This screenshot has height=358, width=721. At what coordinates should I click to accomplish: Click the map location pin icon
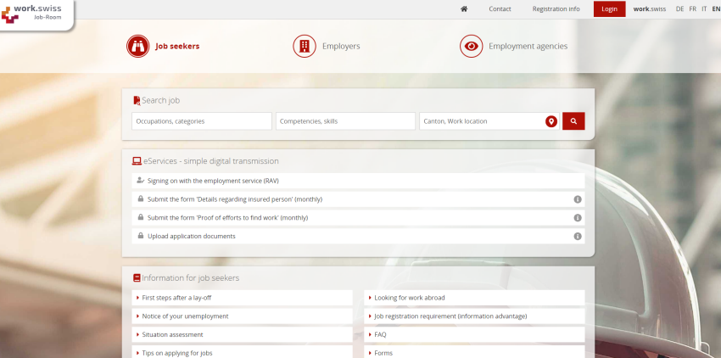pyautogui.click(x=551, y=121)
